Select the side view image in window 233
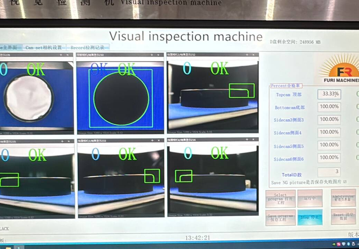This screenshot has width=359, height=249. pos(121,181)
